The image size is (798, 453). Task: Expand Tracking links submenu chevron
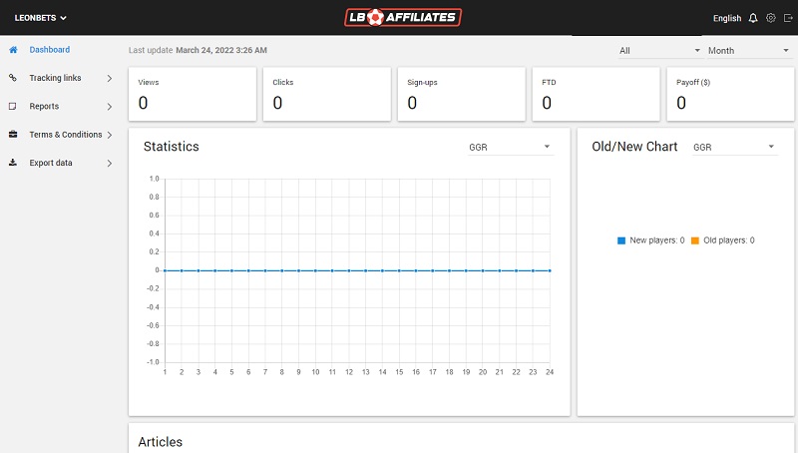coord(110,79)
